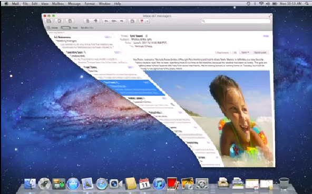Open the Trash in the Dock
312x194 pixels.
pyautogui.click(x=284, y=183)
